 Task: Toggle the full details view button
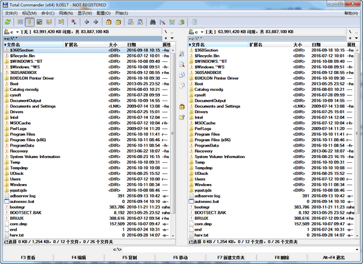pyautogui.click(x=30, y=22)
